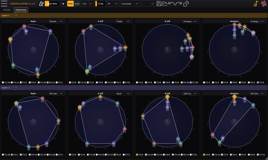Toggle the metronome icon
268x160 pixels.
tap(41, 3)
